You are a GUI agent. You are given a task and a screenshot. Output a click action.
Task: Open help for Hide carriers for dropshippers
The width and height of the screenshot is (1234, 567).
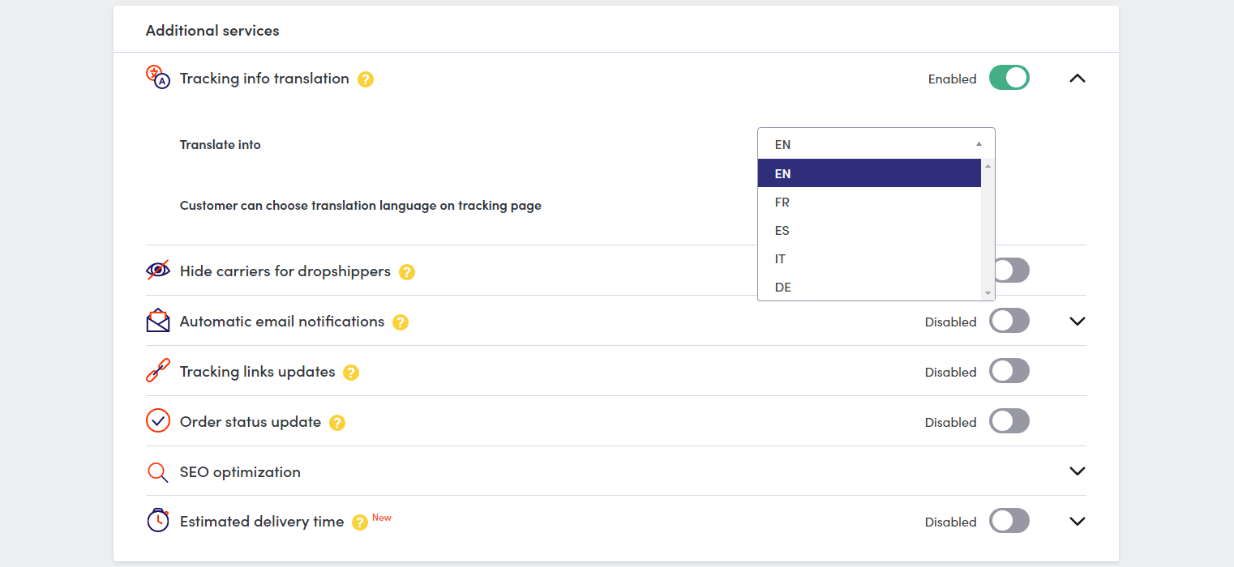pos(407,272)
